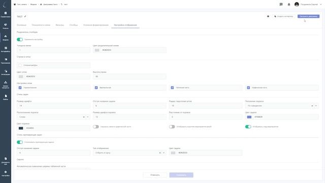
Task: Open the chat messages icon
Action: click(x=281, y=5)
